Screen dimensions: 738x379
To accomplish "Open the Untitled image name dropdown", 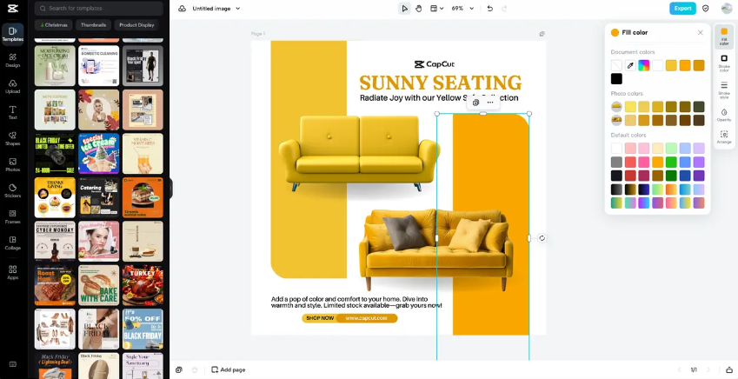I will pyautogui.click(x=216, y=9).
